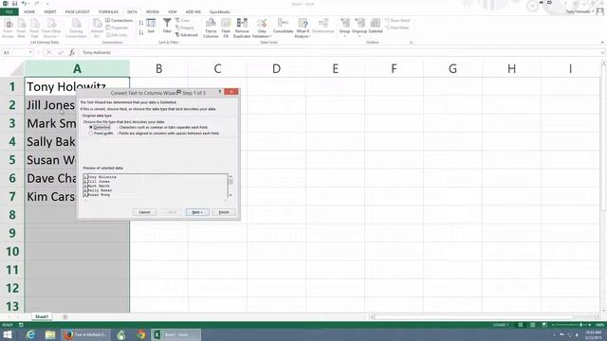The width and height of the screenshot is (607, 341).
Task: Click the wizard Help question mark
Action: click(x=219, y=92)
